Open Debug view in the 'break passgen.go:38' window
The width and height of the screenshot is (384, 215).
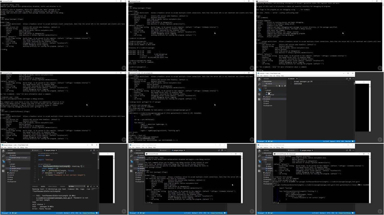[x=259, y=94]
